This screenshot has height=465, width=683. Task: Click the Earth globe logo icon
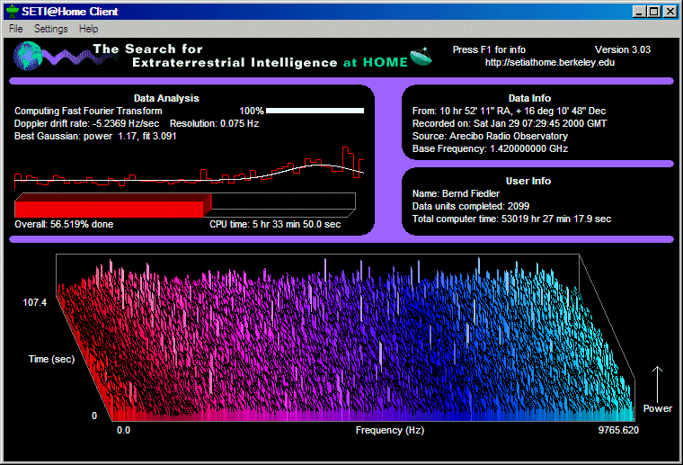coord(28,56)
